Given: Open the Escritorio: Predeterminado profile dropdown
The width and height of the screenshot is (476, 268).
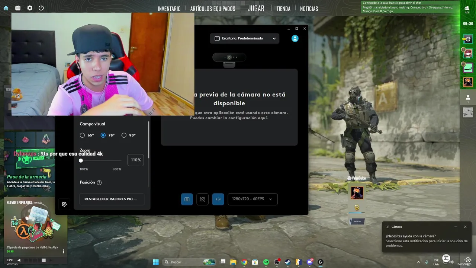Looking at the screenshot, I should (x=245, y=38).
